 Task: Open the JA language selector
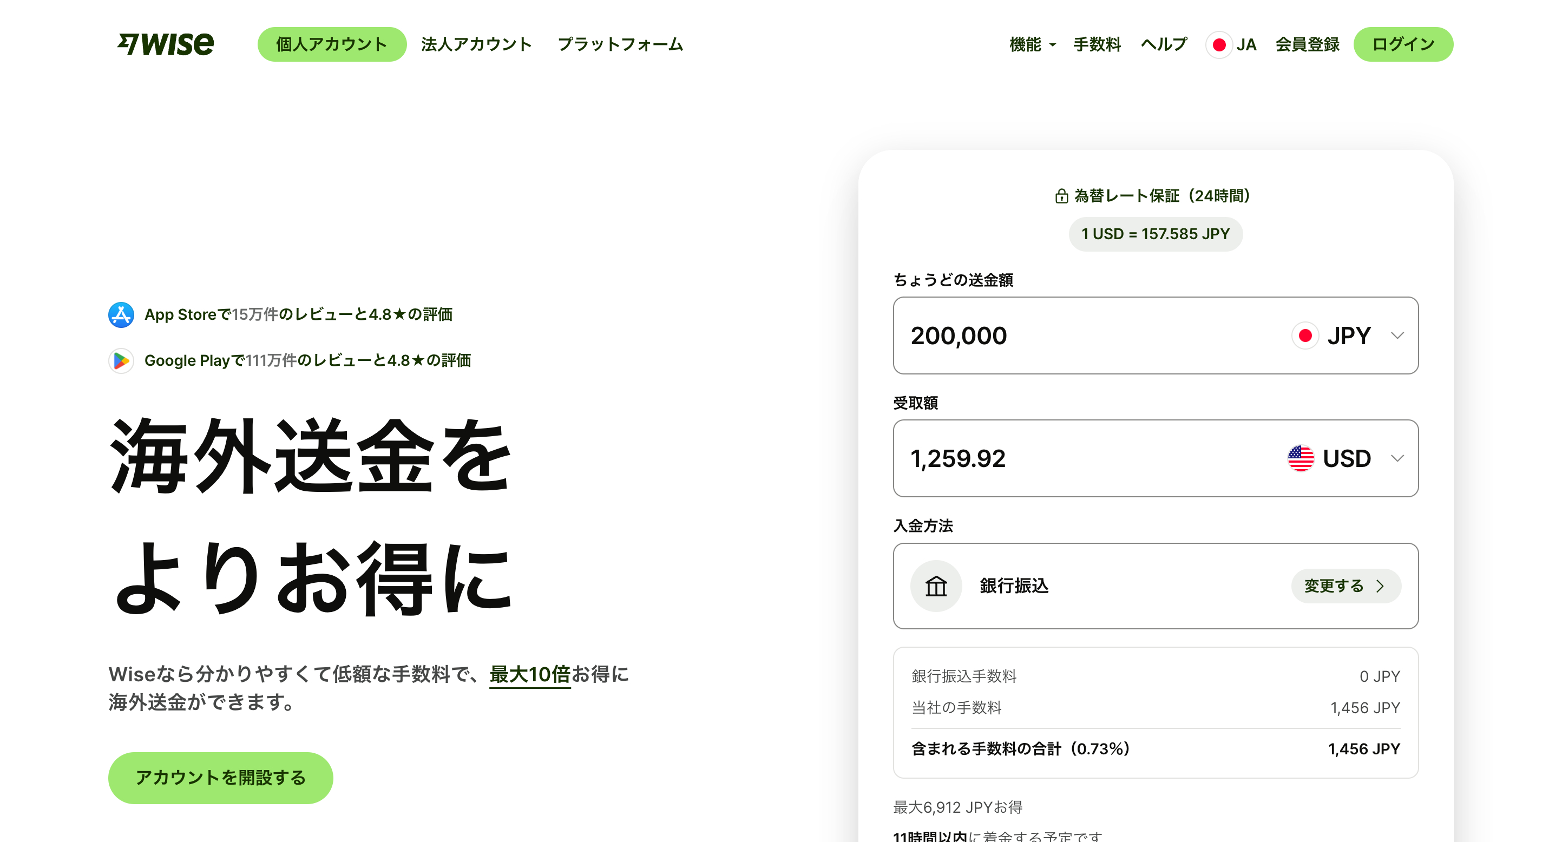tap(1231, 45)
